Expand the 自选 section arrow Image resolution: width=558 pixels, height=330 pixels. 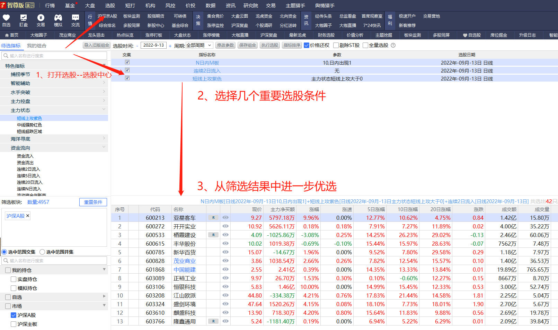point(104,296)
